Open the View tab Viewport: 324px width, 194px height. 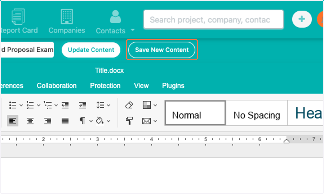[141, 86]
